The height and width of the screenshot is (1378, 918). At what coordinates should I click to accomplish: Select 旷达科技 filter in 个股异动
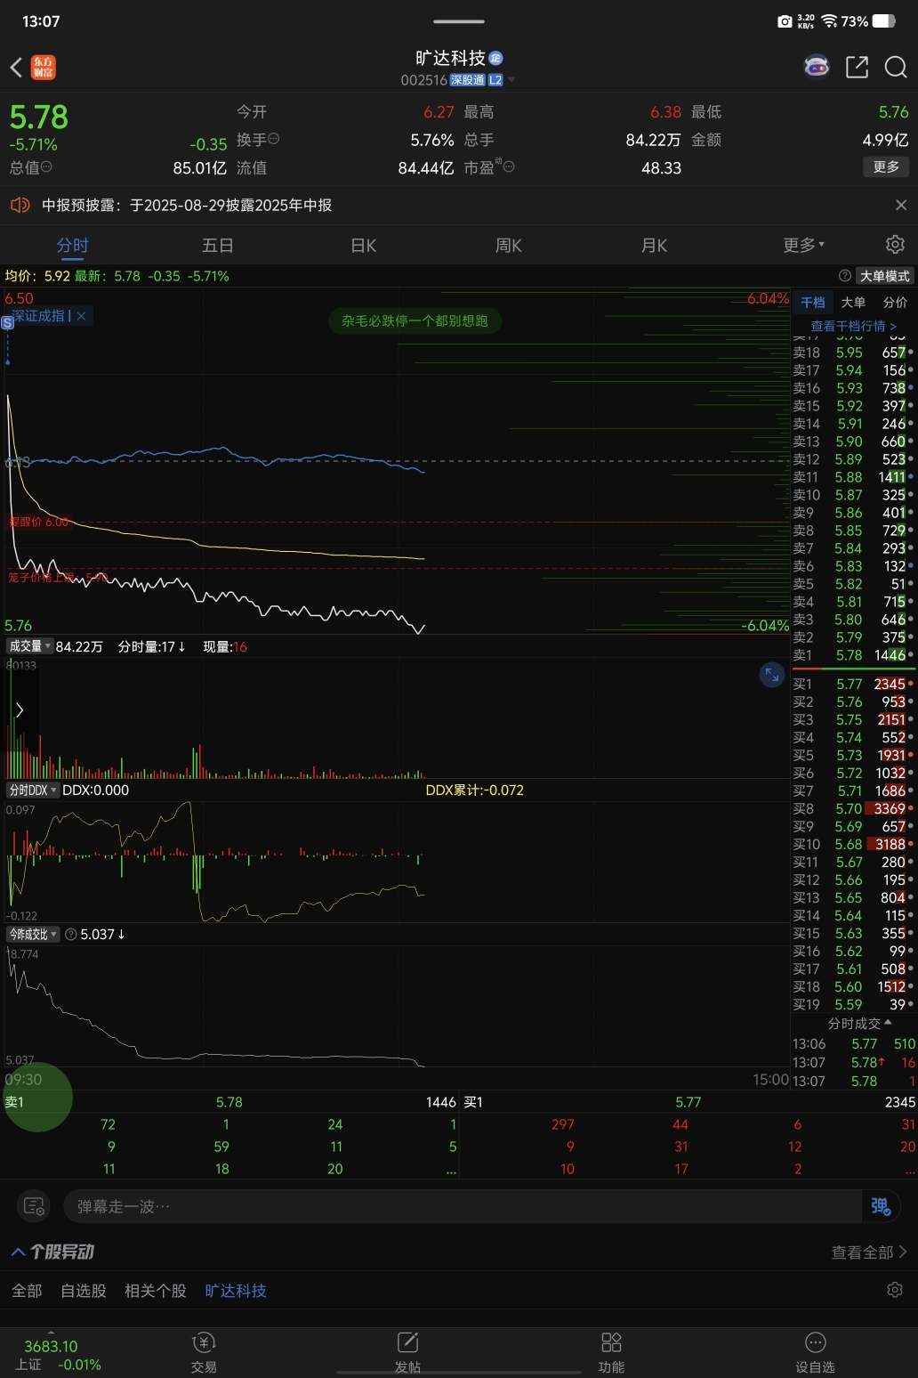236,1290
